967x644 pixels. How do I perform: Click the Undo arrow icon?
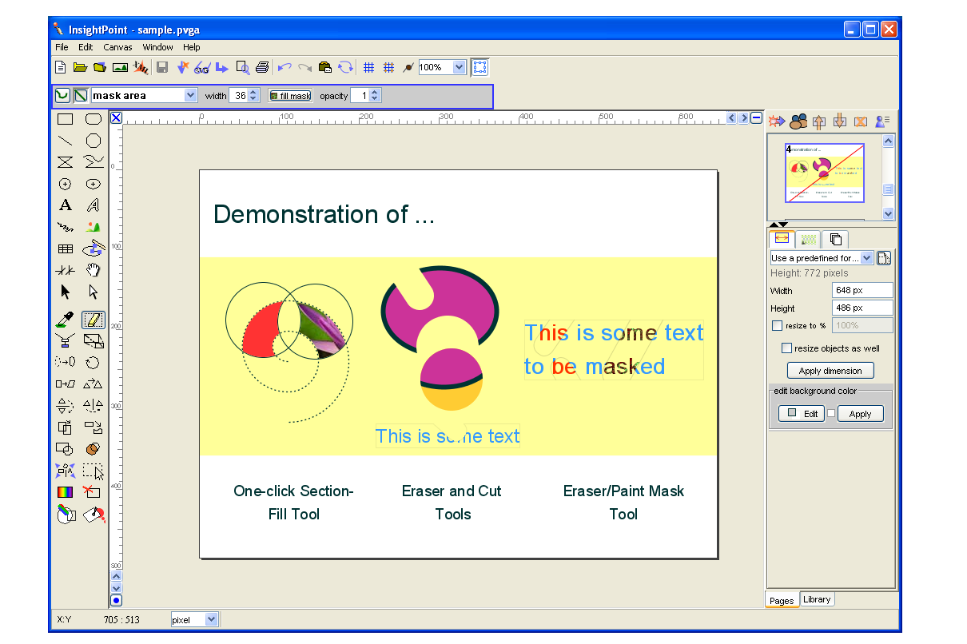283,67
